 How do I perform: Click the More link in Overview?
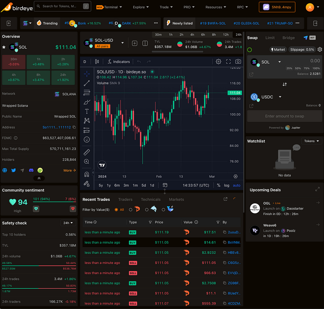(x=70, y=170)
